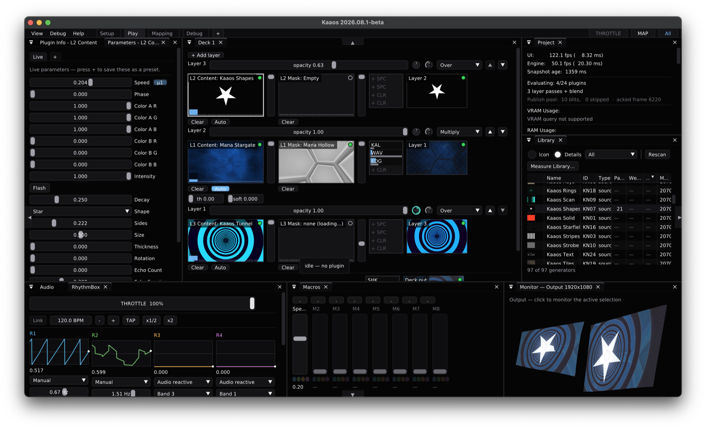Toggle the active Auto button under L1 Content
Image resolution: width=706 pixels, height=429 pixels.
[x=220, y=189]
